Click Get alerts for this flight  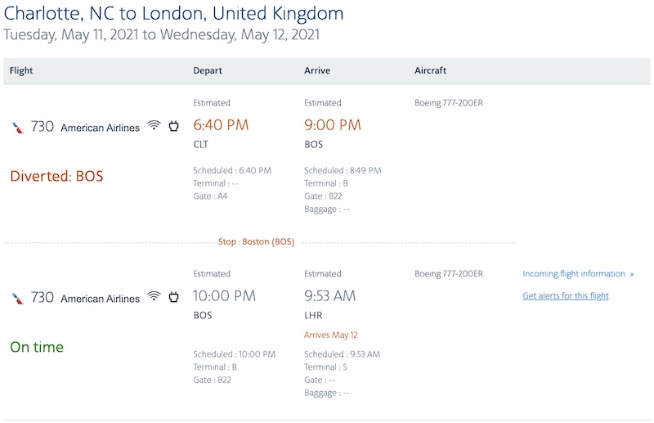(566, 295)
